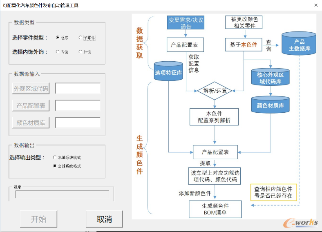Click the window title 可配置化汽车颜色件发布自动管理工具
This screenshot has height=232, width=322.
[40, 5]
